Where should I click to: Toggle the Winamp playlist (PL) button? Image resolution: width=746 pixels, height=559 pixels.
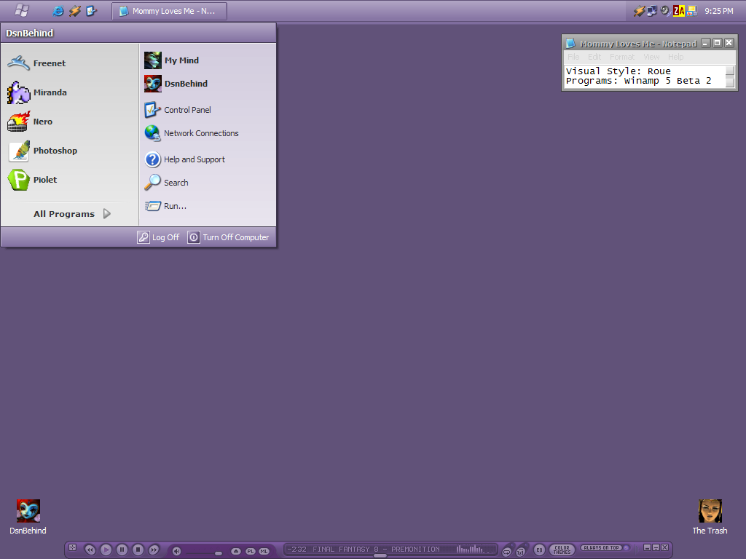coord(251,551)
